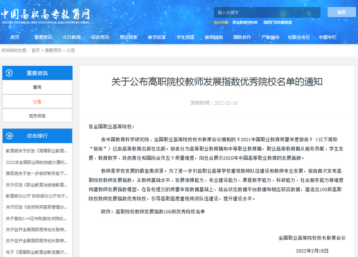Select the 要闻 sidebar category

pyautogui.click(x=37, y=87)
